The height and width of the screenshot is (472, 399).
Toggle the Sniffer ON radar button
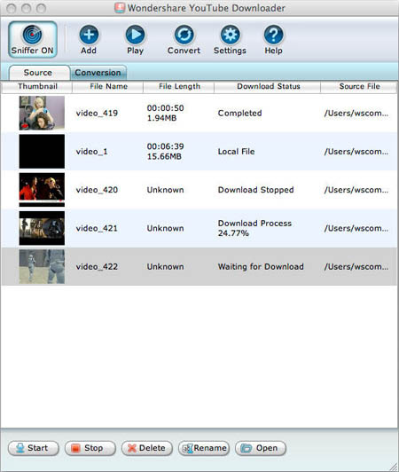[x=33, y=39]
